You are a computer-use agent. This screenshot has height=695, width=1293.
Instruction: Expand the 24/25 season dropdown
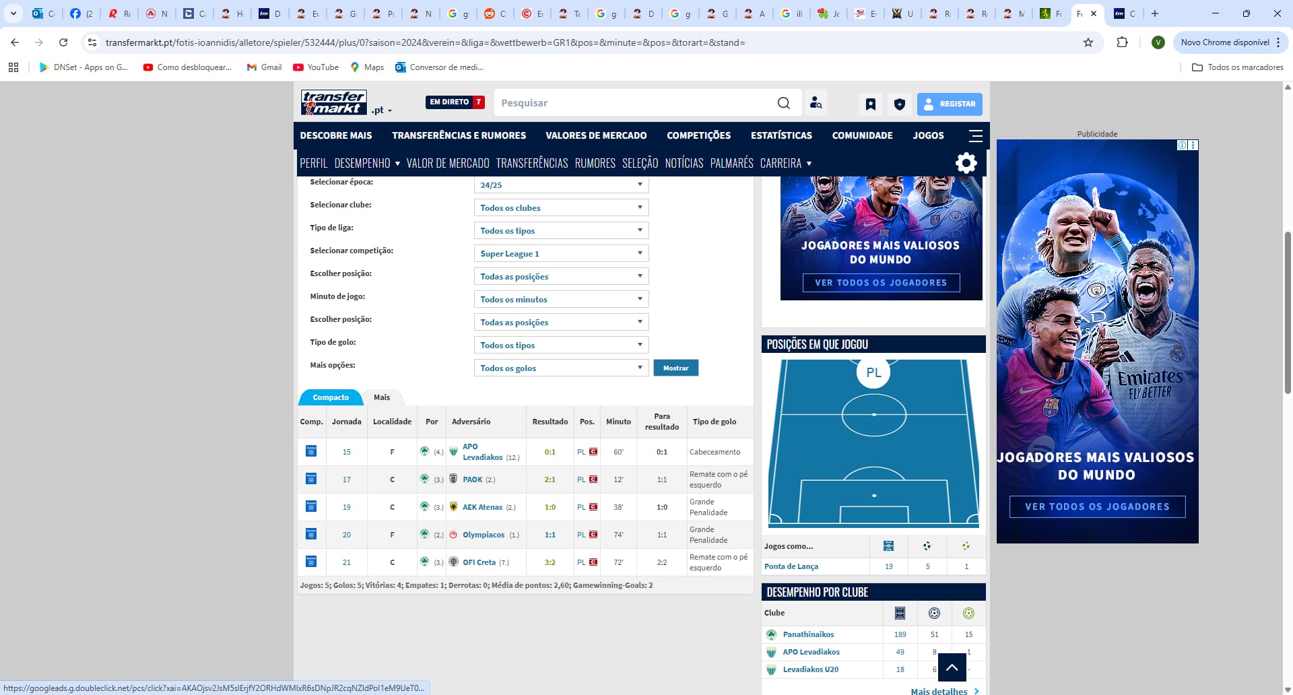click(x=561, y=185)
